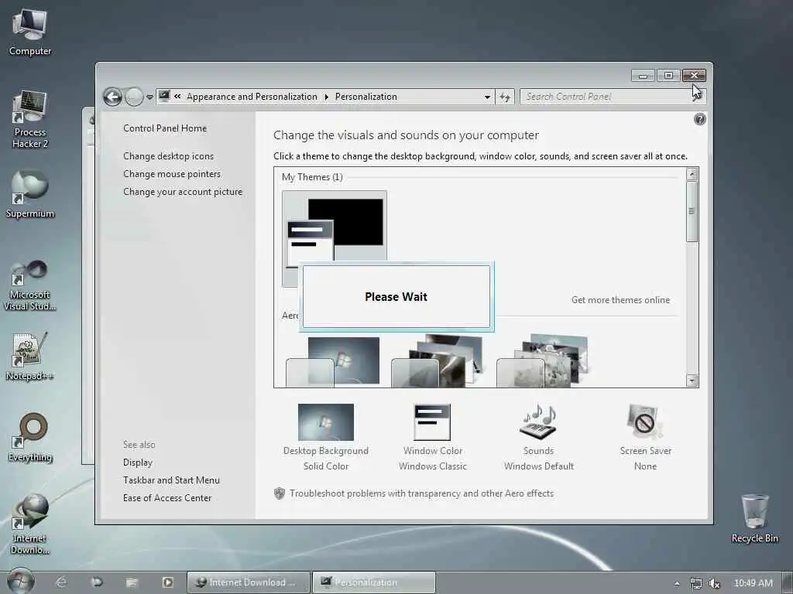793x594 pixels.
Task: Click Personalization taskbar button
Action: pos(374,582)
